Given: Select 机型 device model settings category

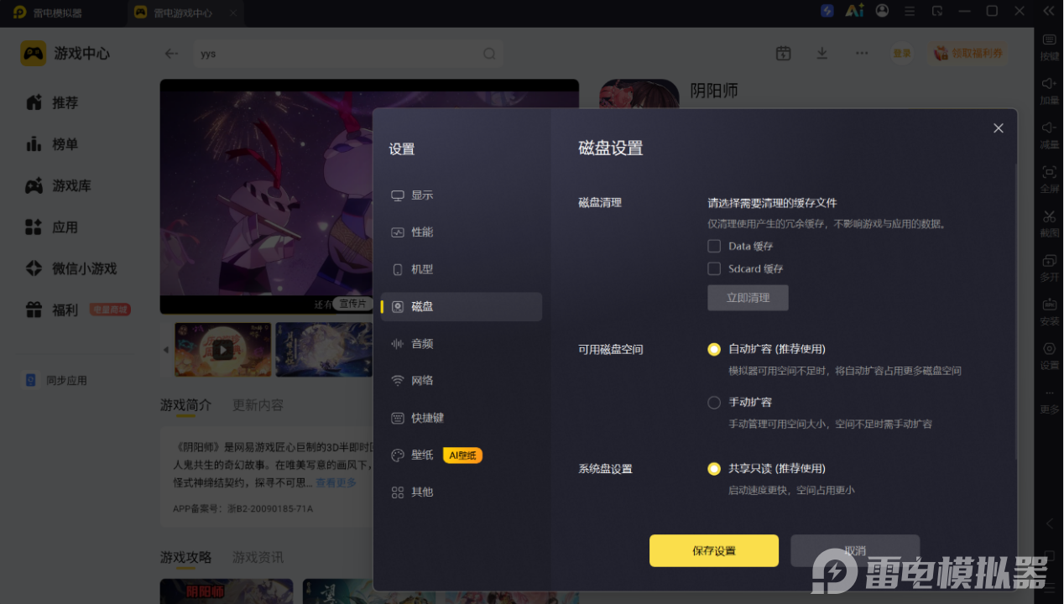Looking at the screenshot, I should (461, 269).
